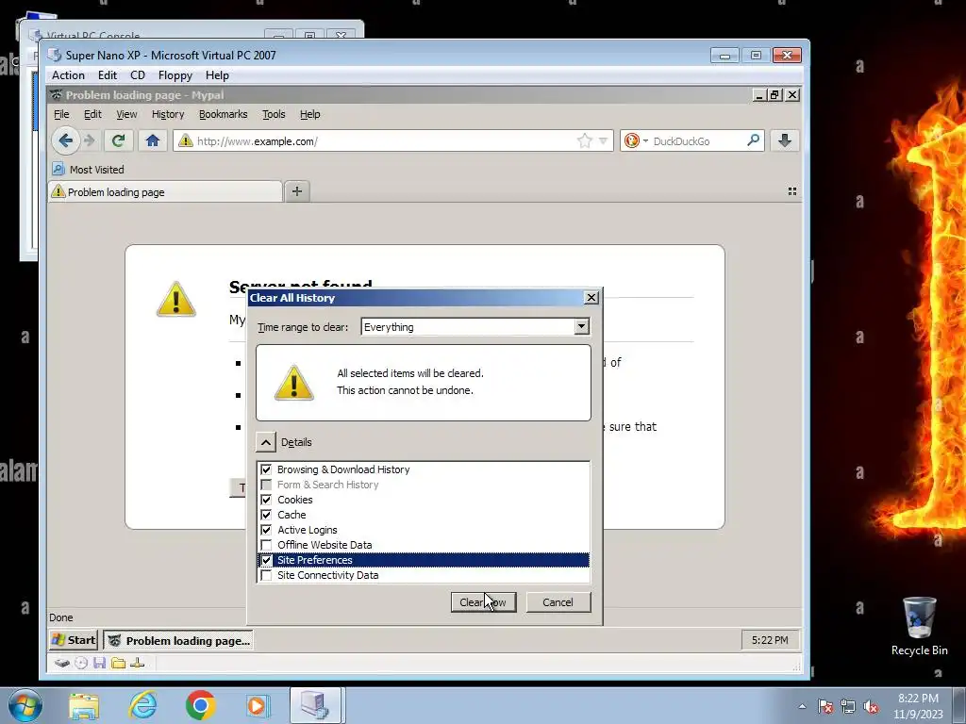Click the warning icon in the address bar
Screen dimensions: 966x724
tap(186, 141)
